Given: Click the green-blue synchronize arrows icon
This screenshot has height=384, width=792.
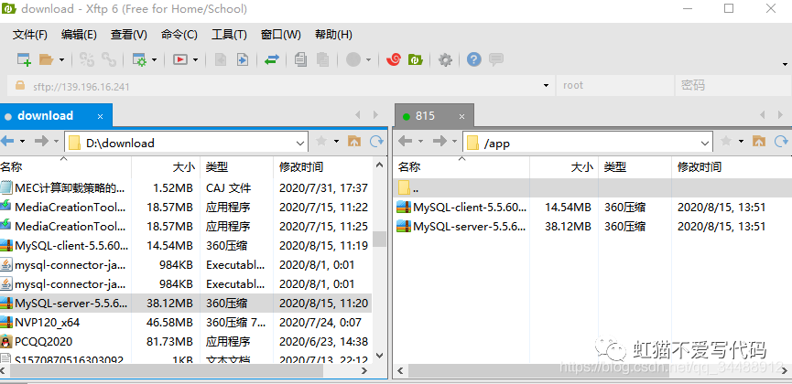Looking at the screenshot, I should [x=272, y=60].
